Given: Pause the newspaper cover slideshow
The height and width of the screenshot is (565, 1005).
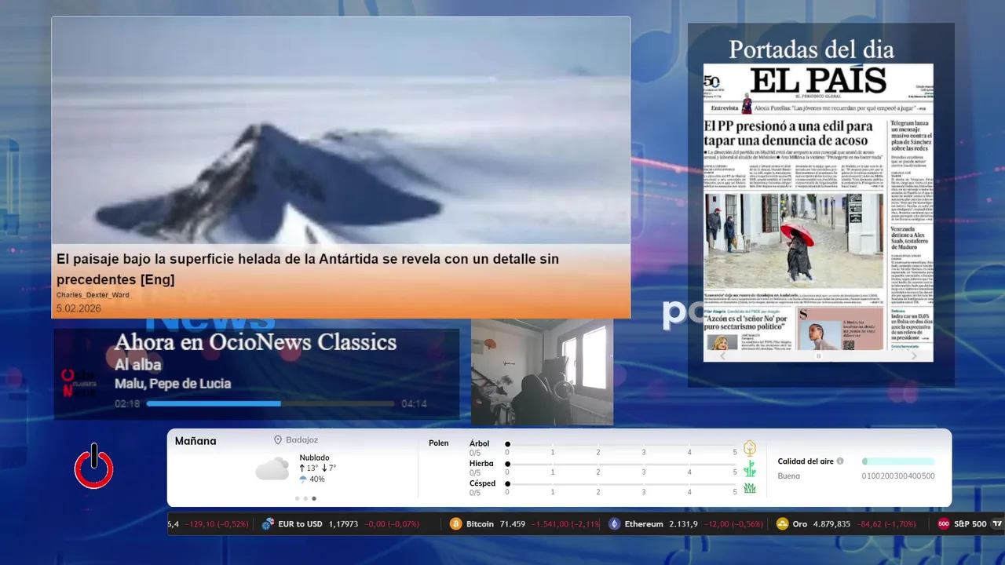Looking at the screenshot, I should click(x=818, y=355).
